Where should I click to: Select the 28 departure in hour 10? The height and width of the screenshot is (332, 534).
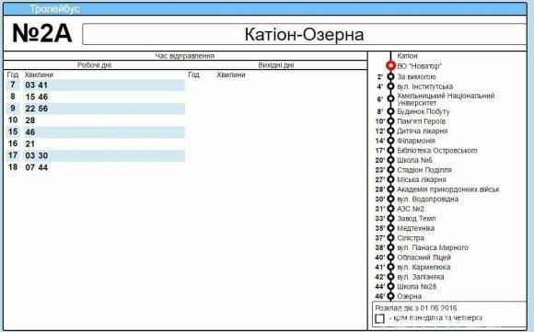tap(30, 120)
